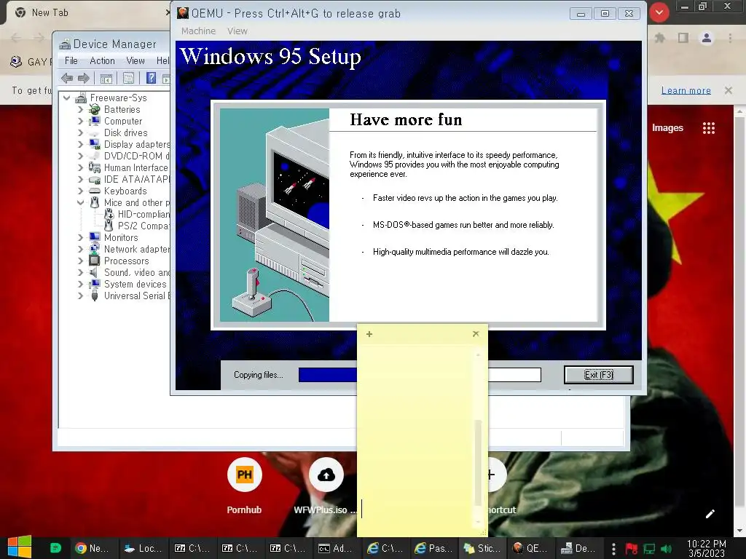The width and height of the screenshot is (746, 559).
Task: Open the Windows Start button
Action: (x=20, y=547)
